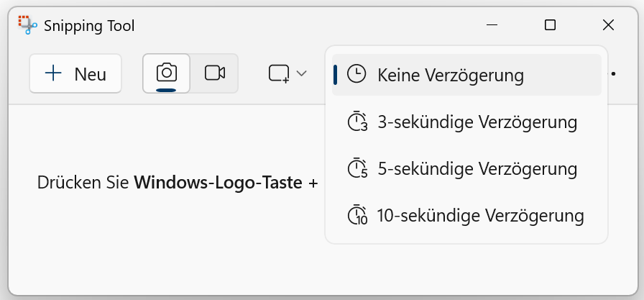Click the 5-second timer icon
The image size is (644, 300).
click(357, 168)
